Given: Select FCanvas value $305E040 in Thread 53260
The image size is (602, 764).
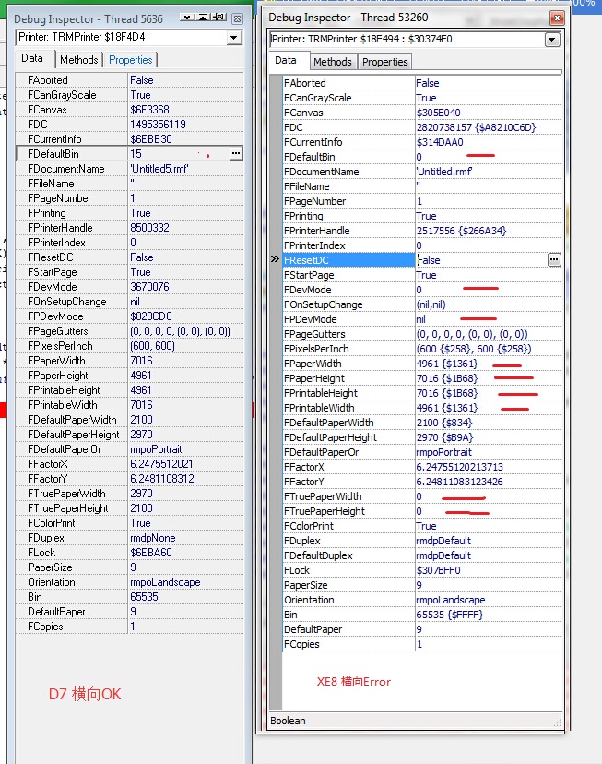Looking at the screenshot, I should tap(438, 113).
